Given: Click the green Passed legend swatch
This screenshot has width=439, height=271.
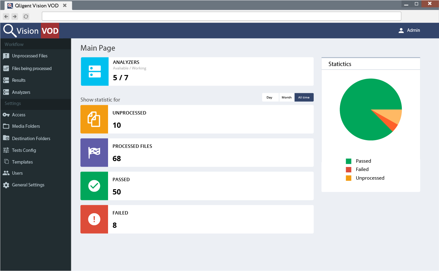Looking at the screenshot, I should click(x=349, y=161).
